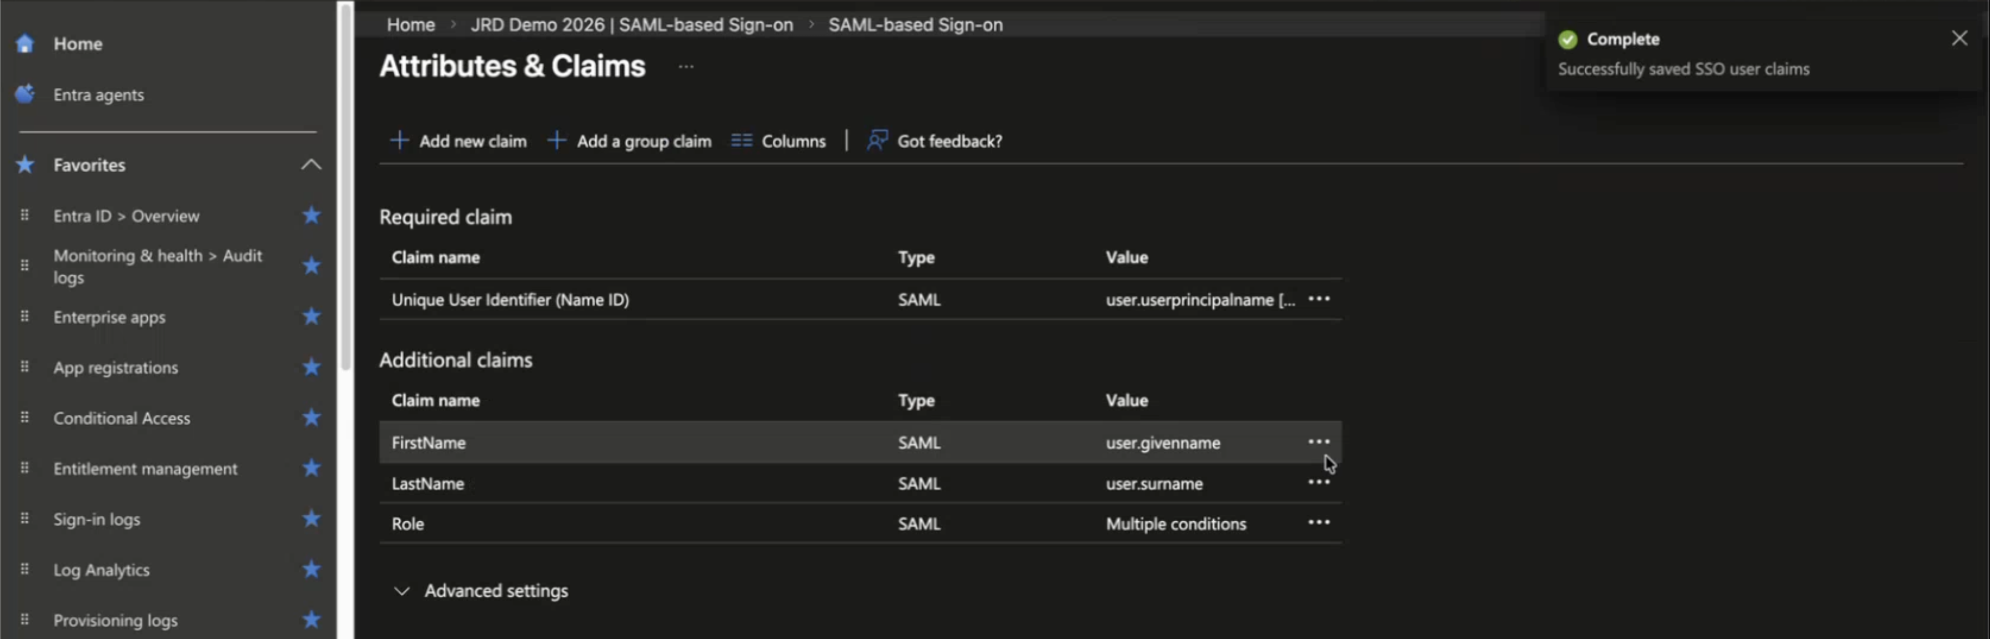Click the Favorites star icon
Image resolution: width=1990 pixels, height=639 pixels.
[x=25, y=164]
